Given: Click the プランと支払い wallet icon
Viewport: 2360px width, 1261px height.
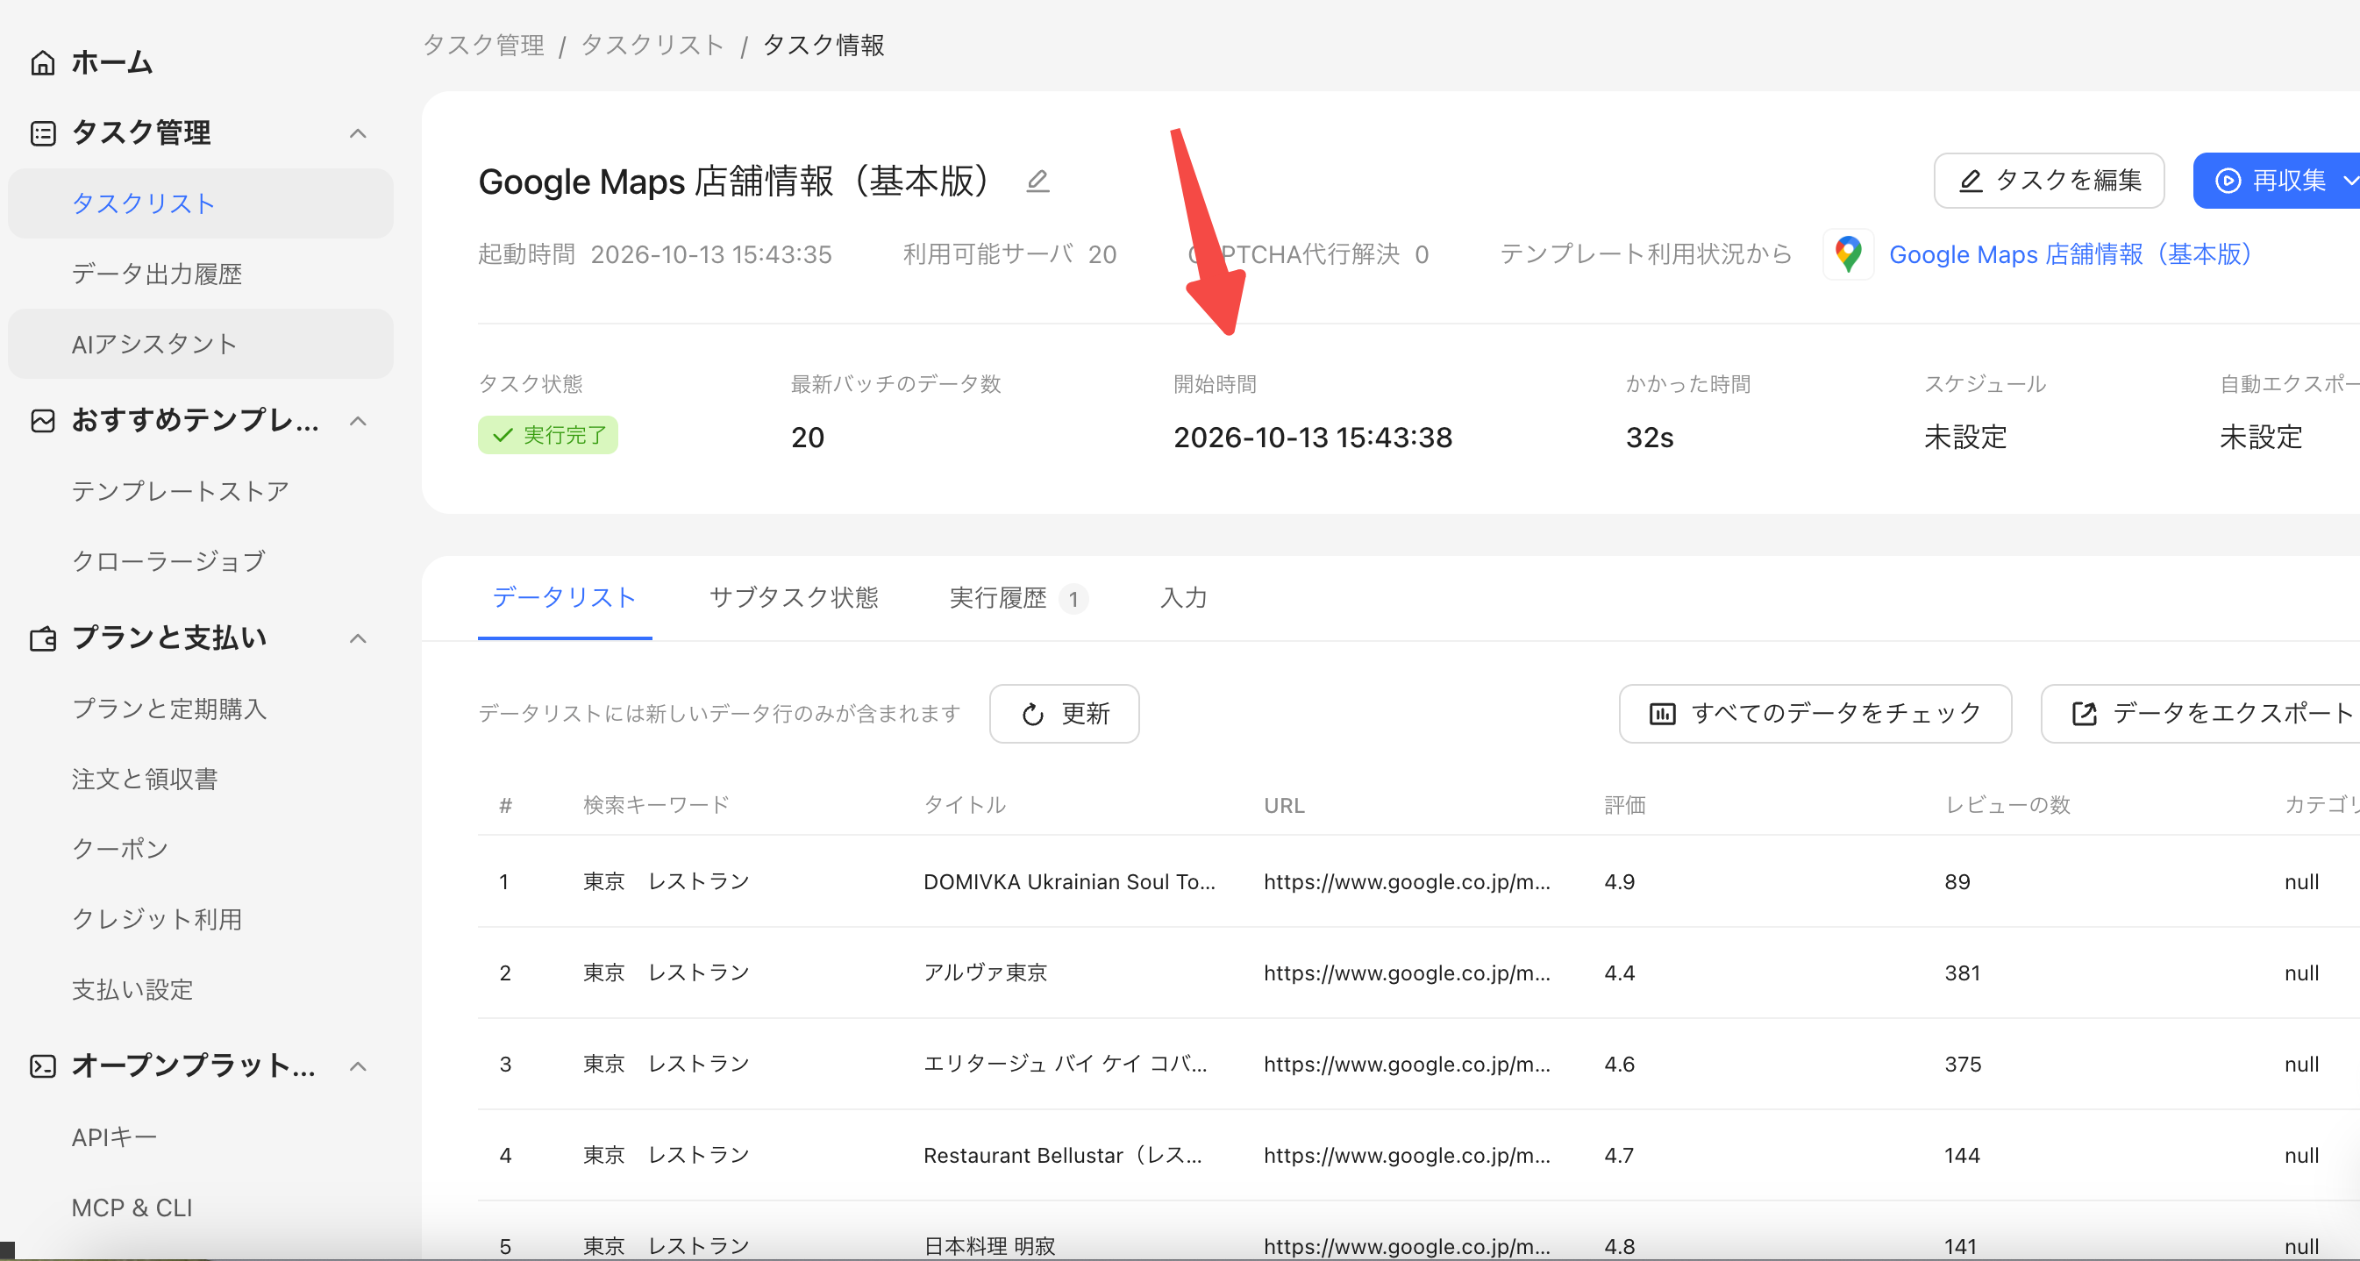Looking at the screenshot, I should click(x=43, y=638).
